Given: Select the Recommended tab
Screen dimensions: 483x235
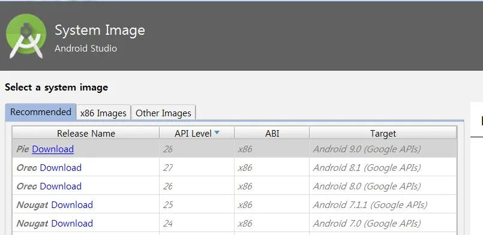Looking at the screenshot, I should (x=41, y=112).
